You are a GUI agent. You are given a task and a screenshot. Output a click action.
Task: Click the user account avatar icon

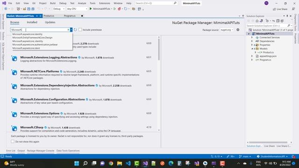click(266, 3)
